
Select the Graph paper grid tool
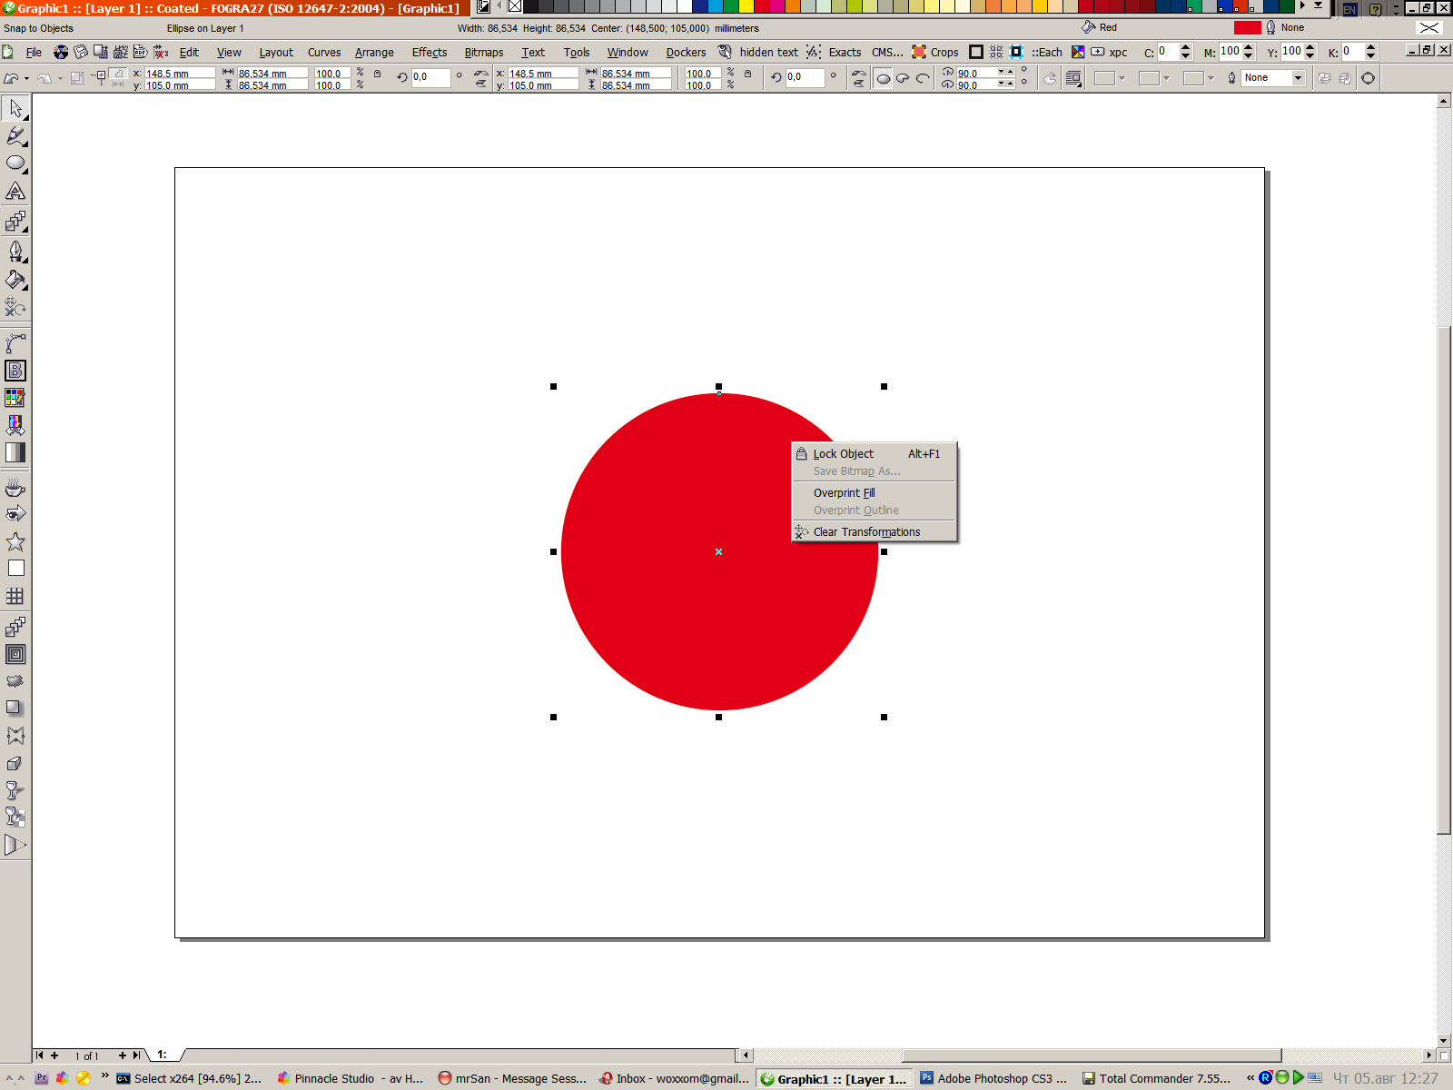click(x=15, y=597)
